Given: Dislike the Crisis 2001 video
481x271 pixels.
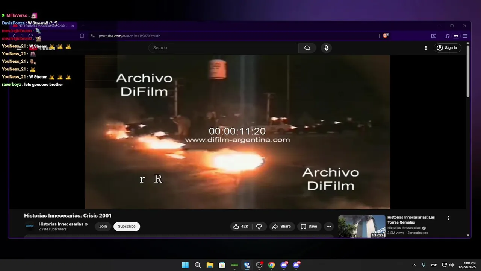Looking at the screenshot, I should coord(259,227).
